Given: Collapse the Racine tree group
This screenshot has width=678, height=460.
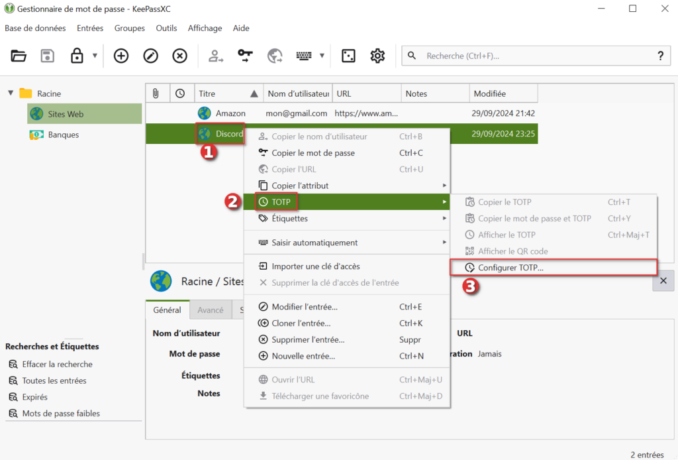Looking at the screenshot, I should click(11, 93).
